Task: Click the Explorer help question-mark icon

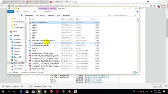Action: 137,11
